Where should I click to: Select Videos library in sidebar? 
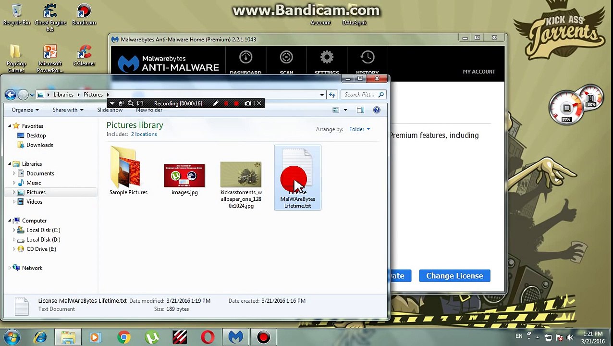pyautogui.click(x=35, y=202)
